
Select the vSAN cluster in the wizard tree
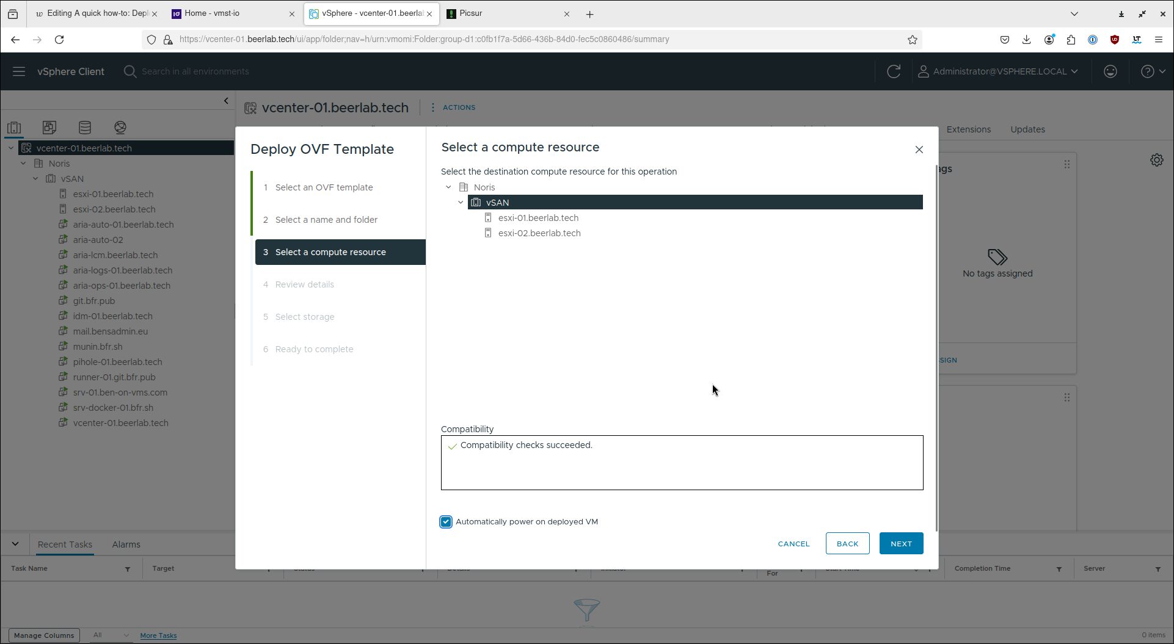[x=695, y=203]
